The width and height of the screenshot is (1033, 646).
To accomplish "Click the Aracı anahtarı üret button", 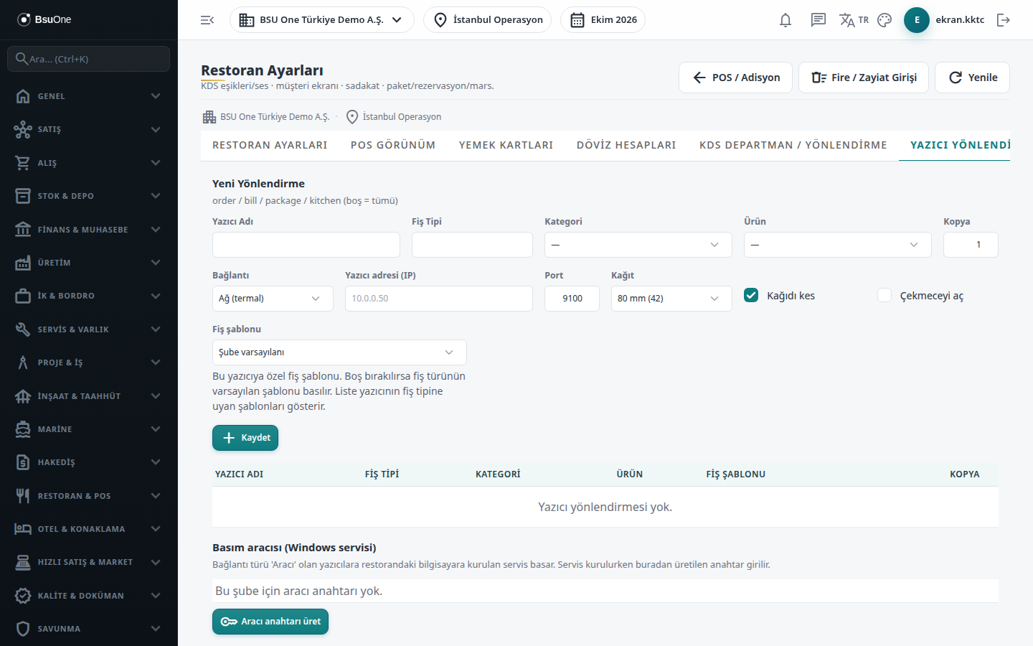I will [x=270, y=622].
